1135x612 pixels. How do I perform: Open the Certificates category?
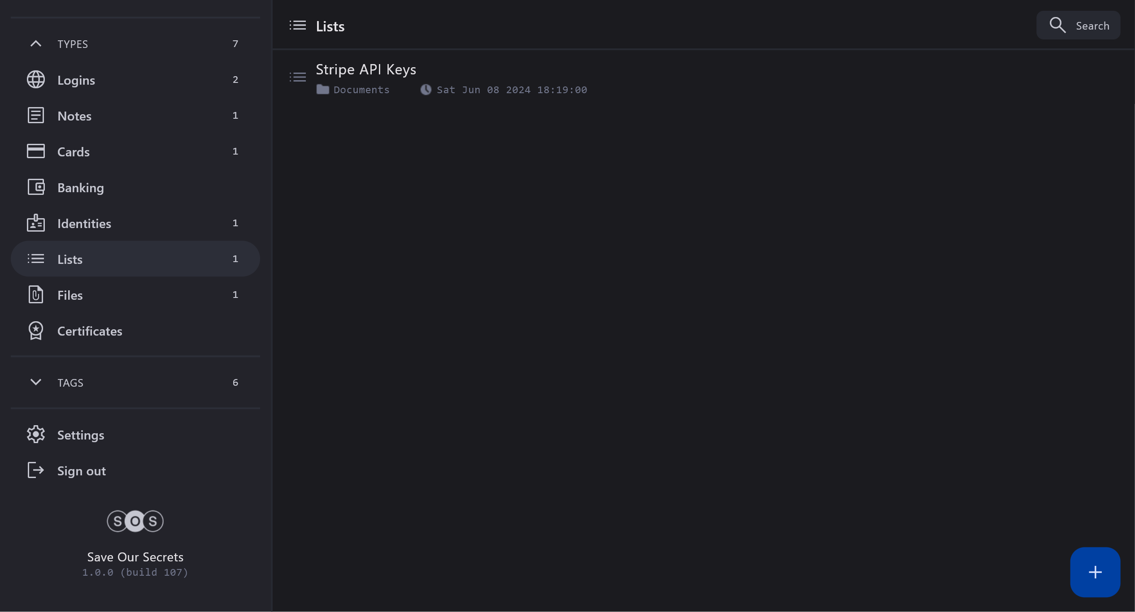click(90, 331)
